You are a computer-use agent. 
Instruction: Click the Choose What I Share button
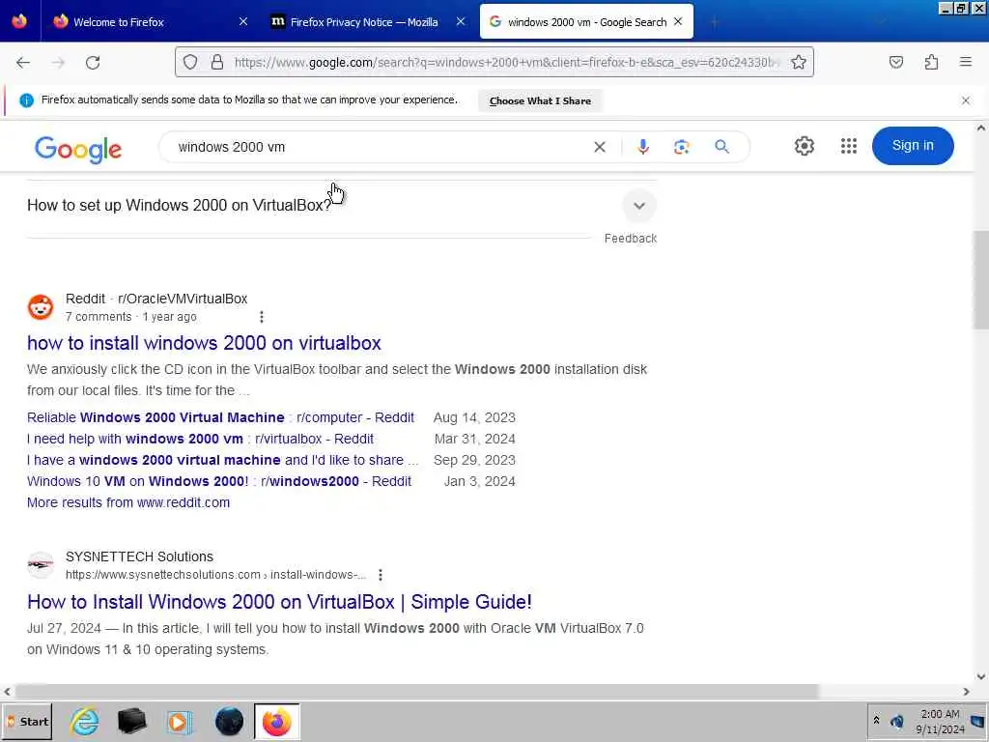tap(540, 100)
